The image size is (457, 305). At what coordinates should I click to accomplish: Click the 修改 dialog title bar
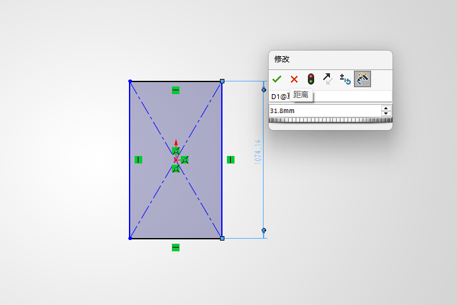tap(330, 59)
